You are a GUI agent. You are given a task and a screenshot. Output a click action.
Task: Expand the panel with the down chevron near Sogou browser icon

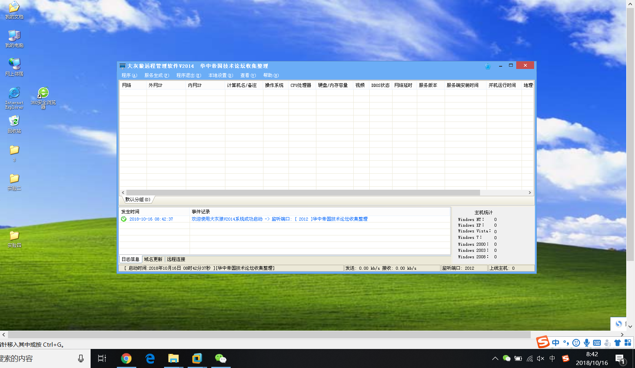click(x=630, y=326)
